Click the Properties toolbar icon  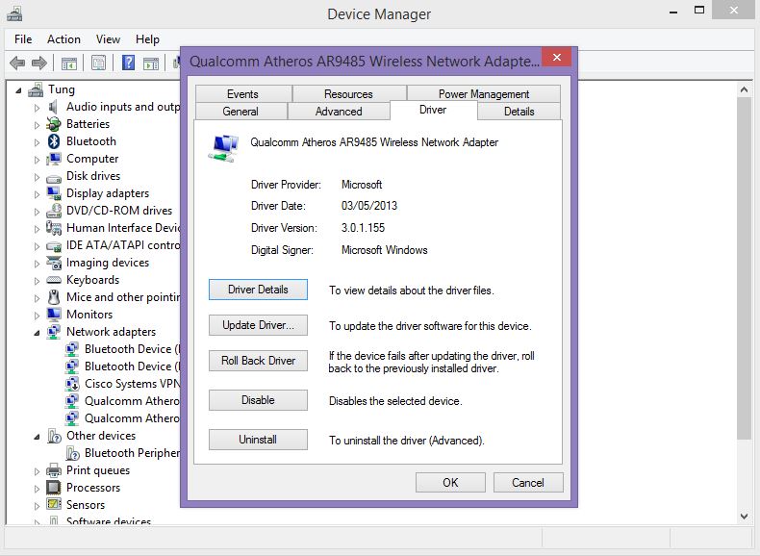(98, 63)
